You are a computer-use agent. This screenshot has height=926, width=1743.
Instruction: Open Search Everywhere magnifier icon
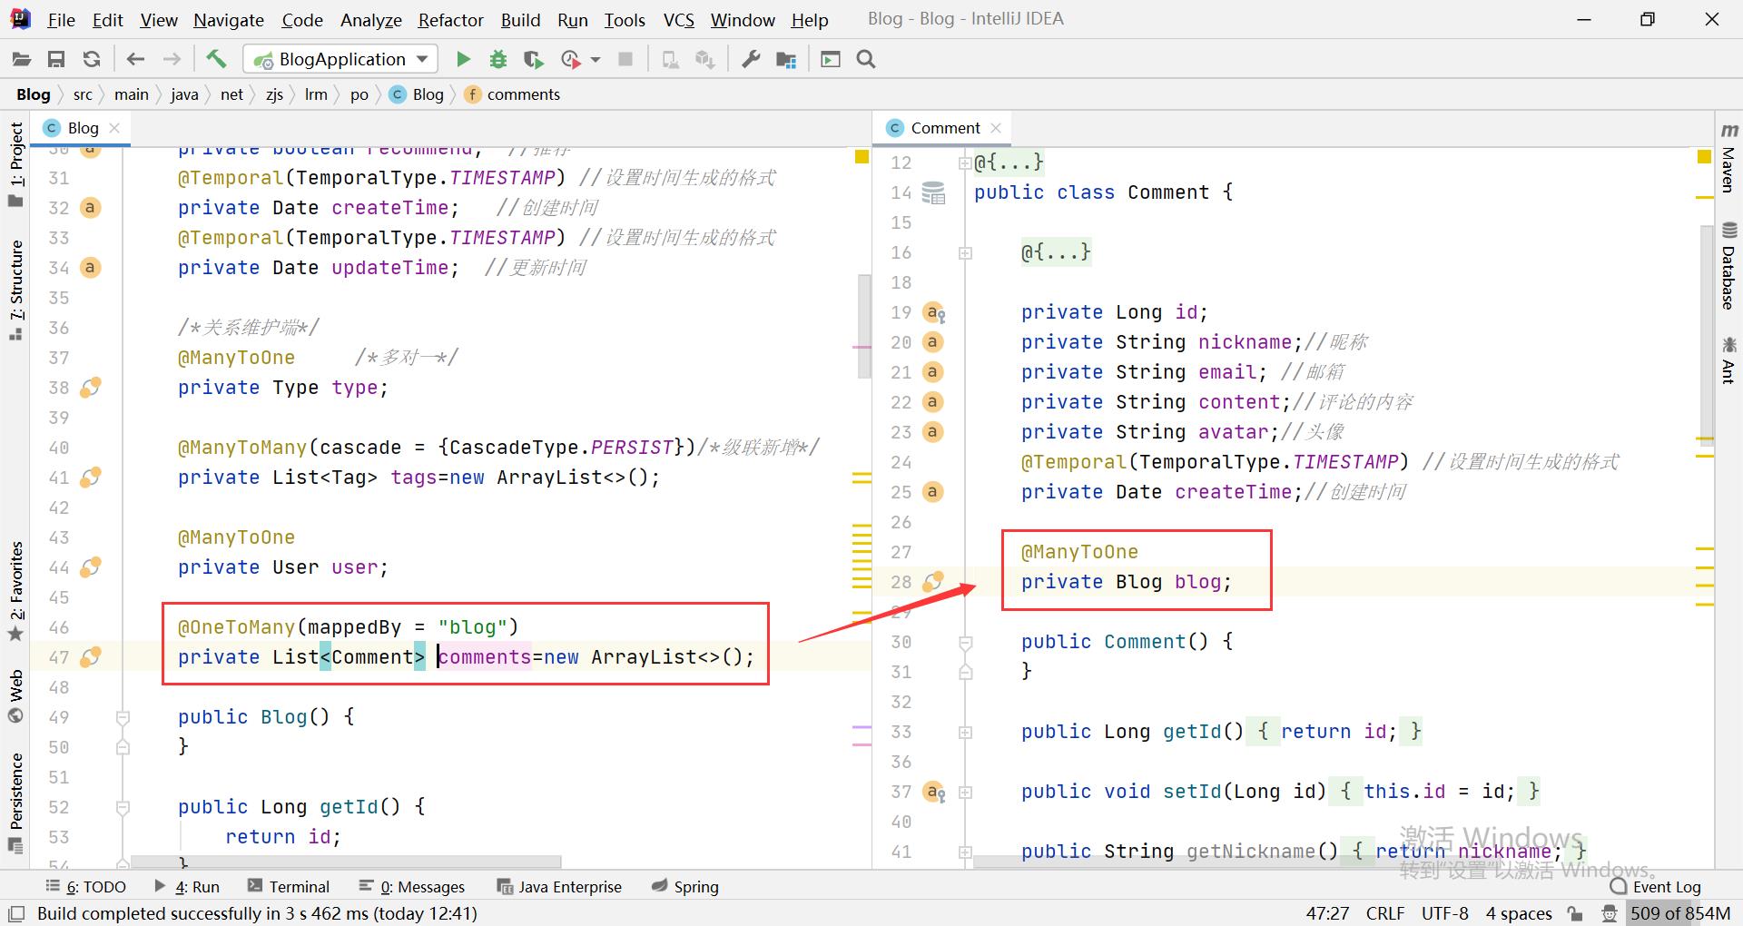[x=866, y=60]
